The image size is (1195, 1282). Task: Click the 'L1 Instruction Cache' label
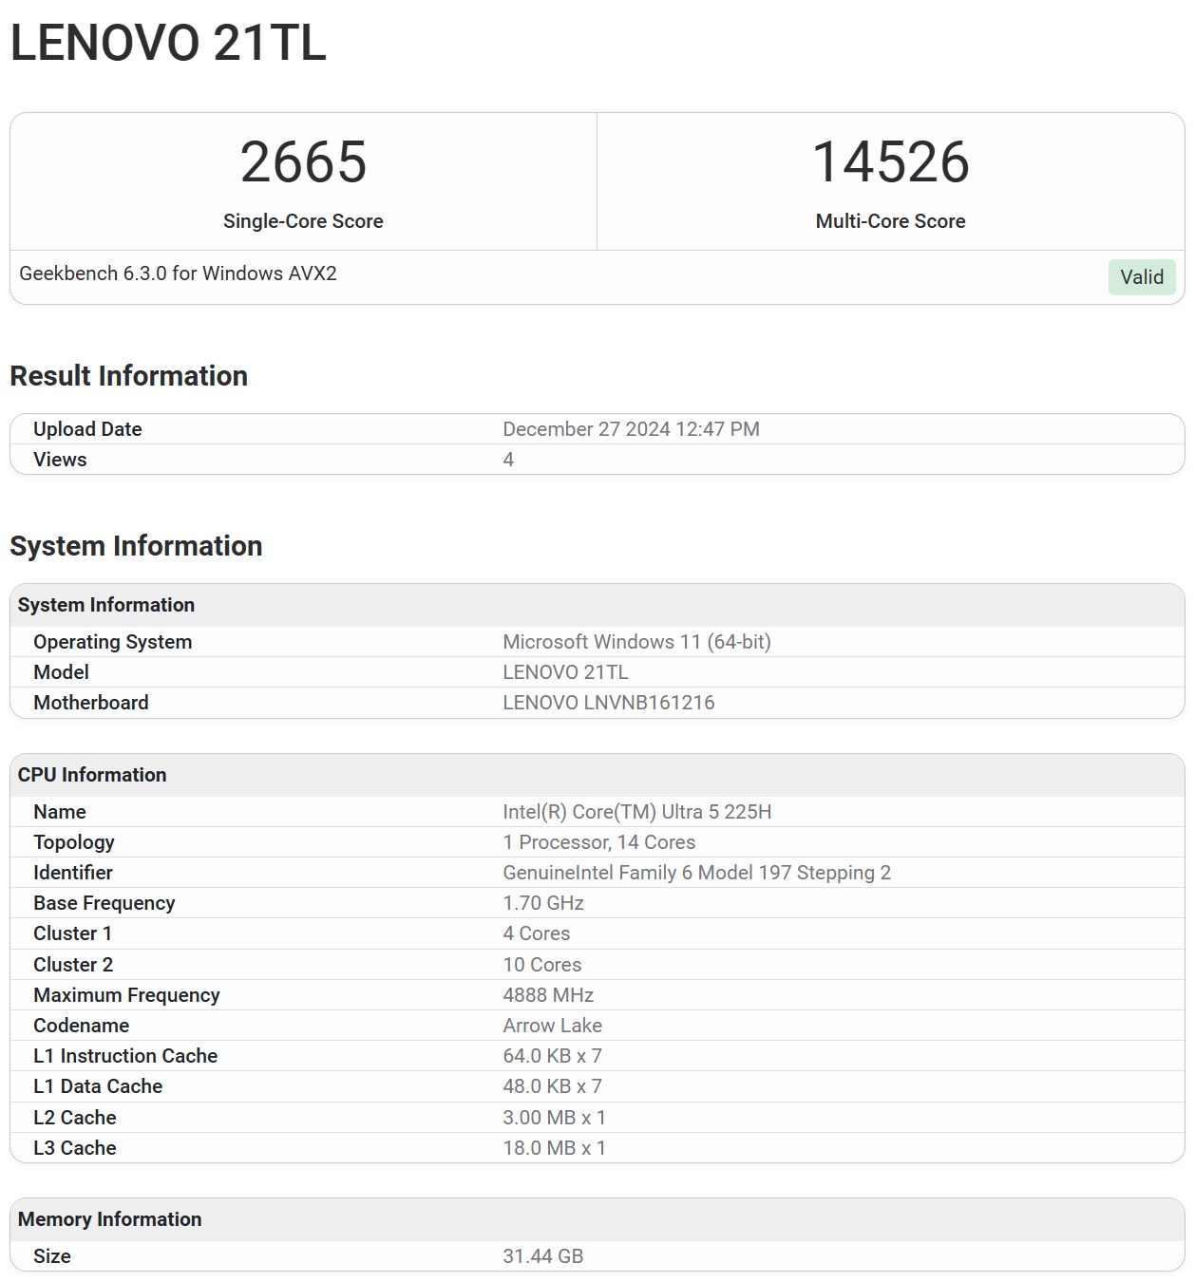click(125, 1056)
